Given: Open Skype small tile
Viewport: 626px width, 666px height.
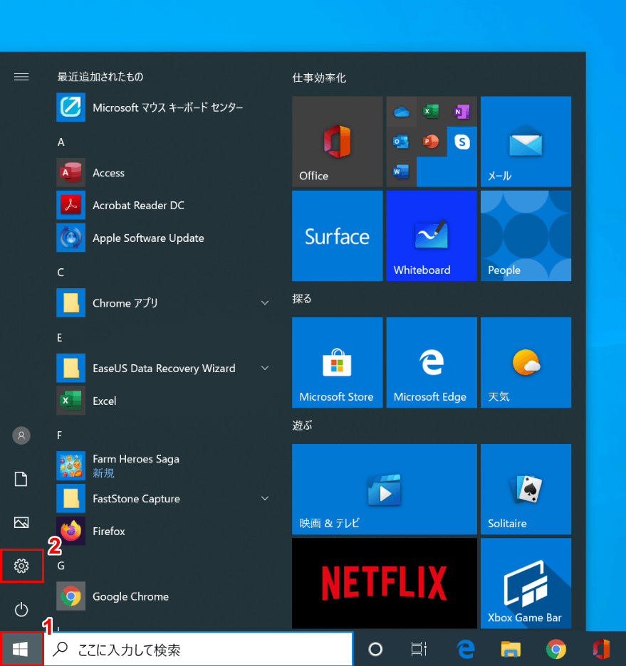Looking at the screenshot, I should [x=462, y=142].
